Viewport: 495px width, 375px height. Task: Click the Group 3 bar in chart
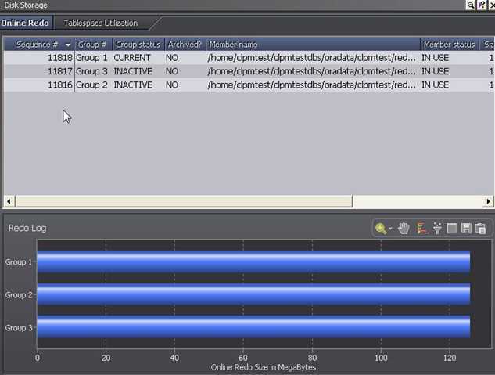coord(253,327)
